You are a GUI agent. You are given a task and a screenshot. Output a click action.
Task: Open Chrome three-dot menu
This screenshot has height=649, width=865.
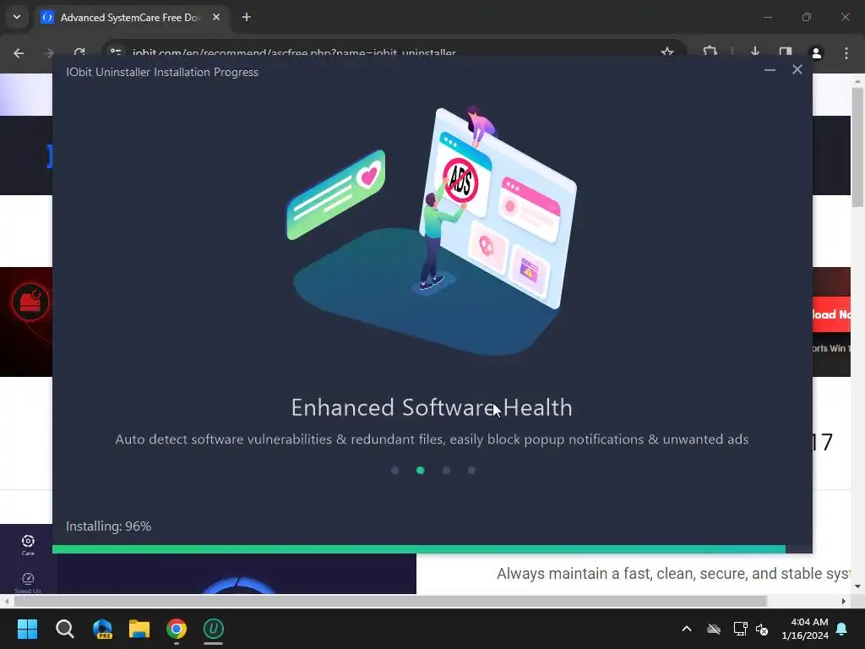(x=846, y=53)
